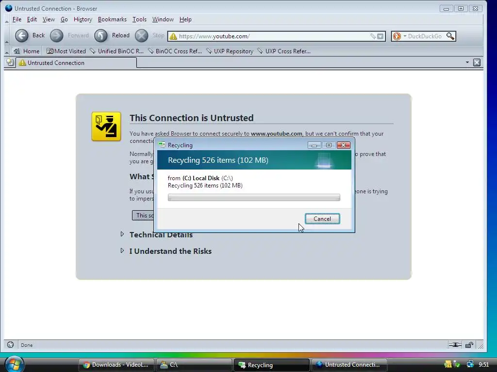Open the BinOC Cross Ref... bookmark
497x372 pixels.
tap(175, 51)
